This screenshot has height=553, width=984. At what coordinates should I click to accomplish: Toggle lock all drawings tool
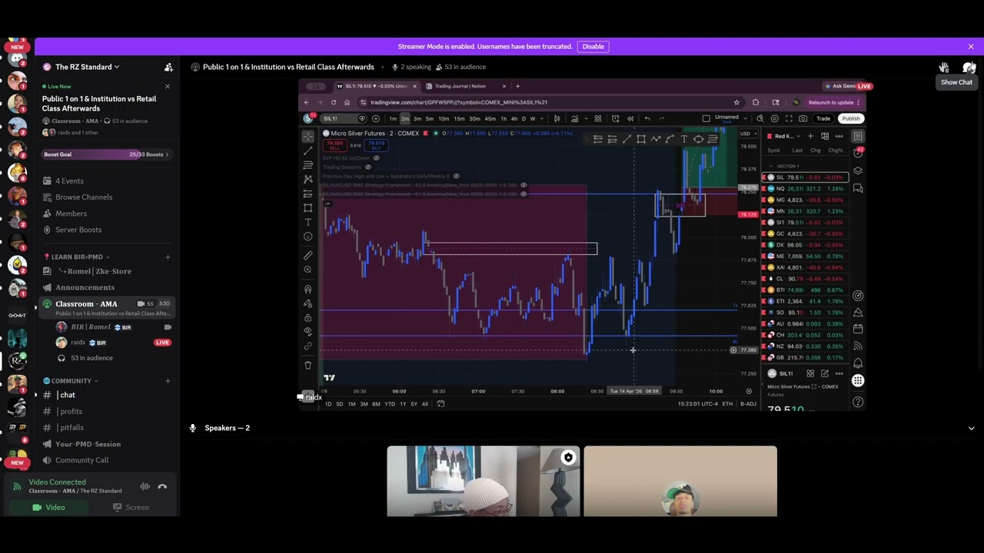tap(307, 318)
